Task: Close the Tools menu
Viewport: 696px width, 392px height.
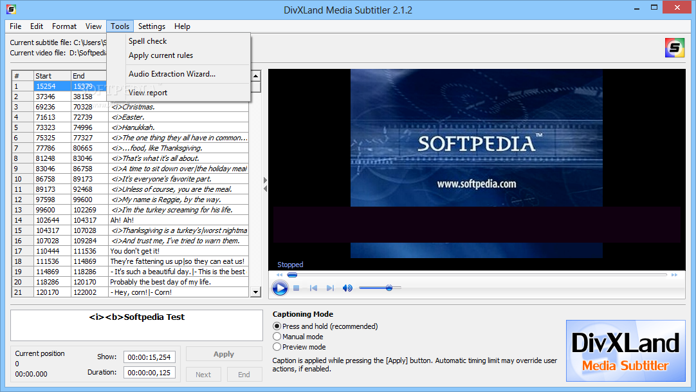Action: click(120, 26)
